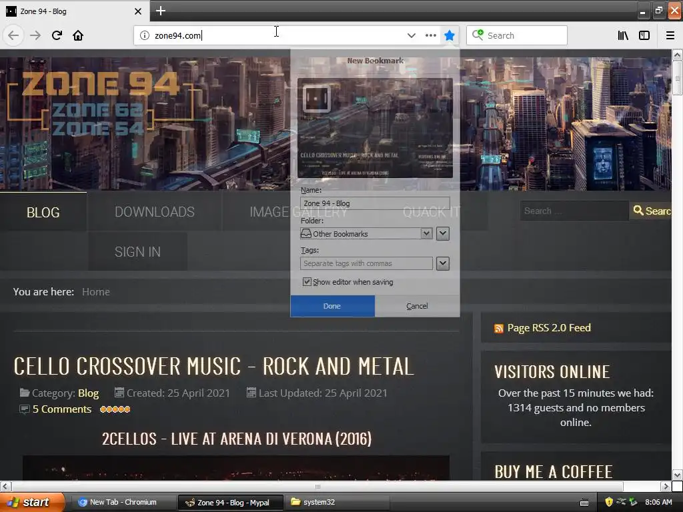Select the Zone 94 - Blog tab
The height and width of the screenshot is (512, 683).
pyautogui.click(x=75, y=11)
